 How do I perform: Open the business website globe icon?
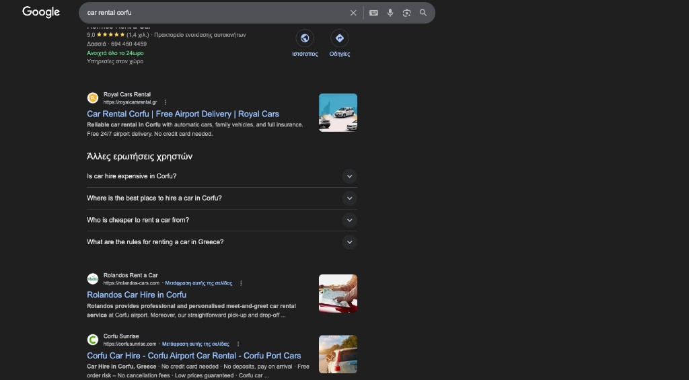(305, 38)
